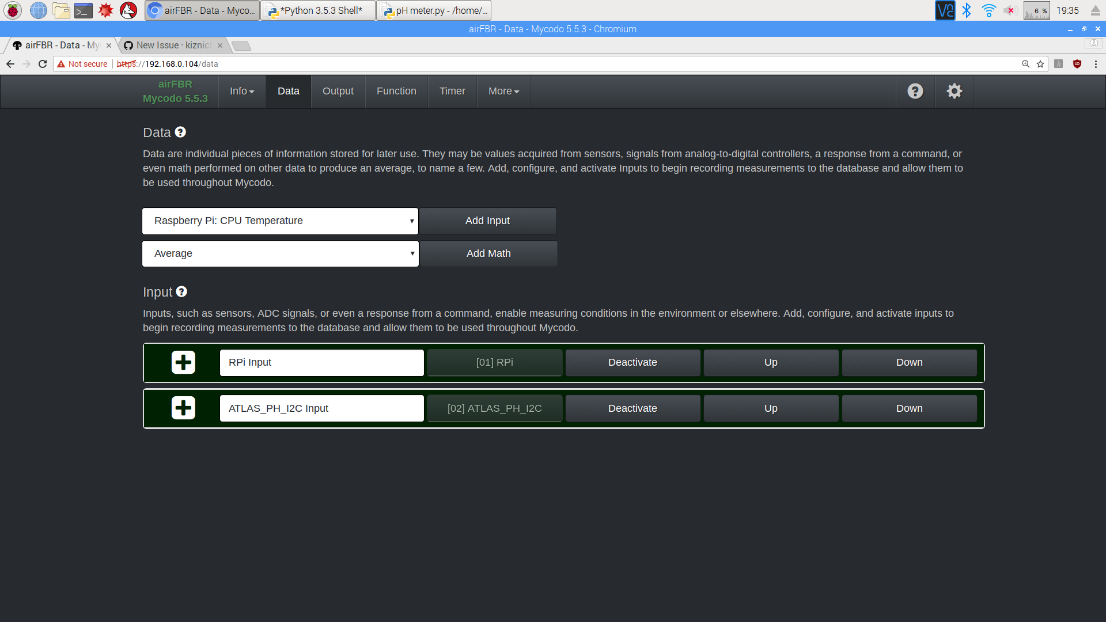Deactivate the ATLAS_PH_I2C Input
The image size is (1106, 622).
pos(632,408)
